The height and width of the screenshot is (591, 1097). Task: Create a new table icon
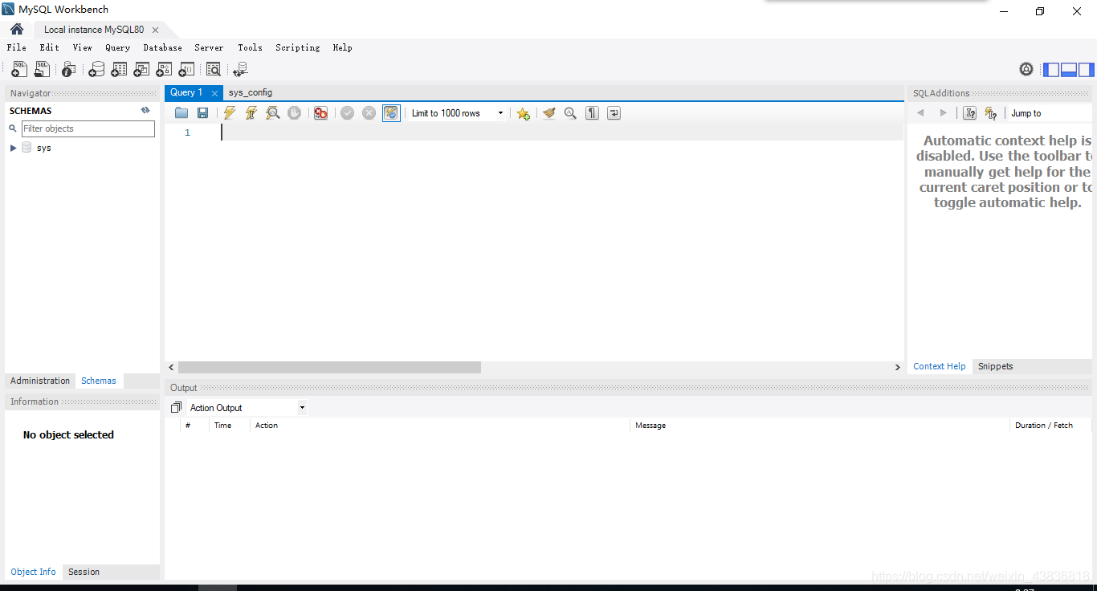coord(119,70)
